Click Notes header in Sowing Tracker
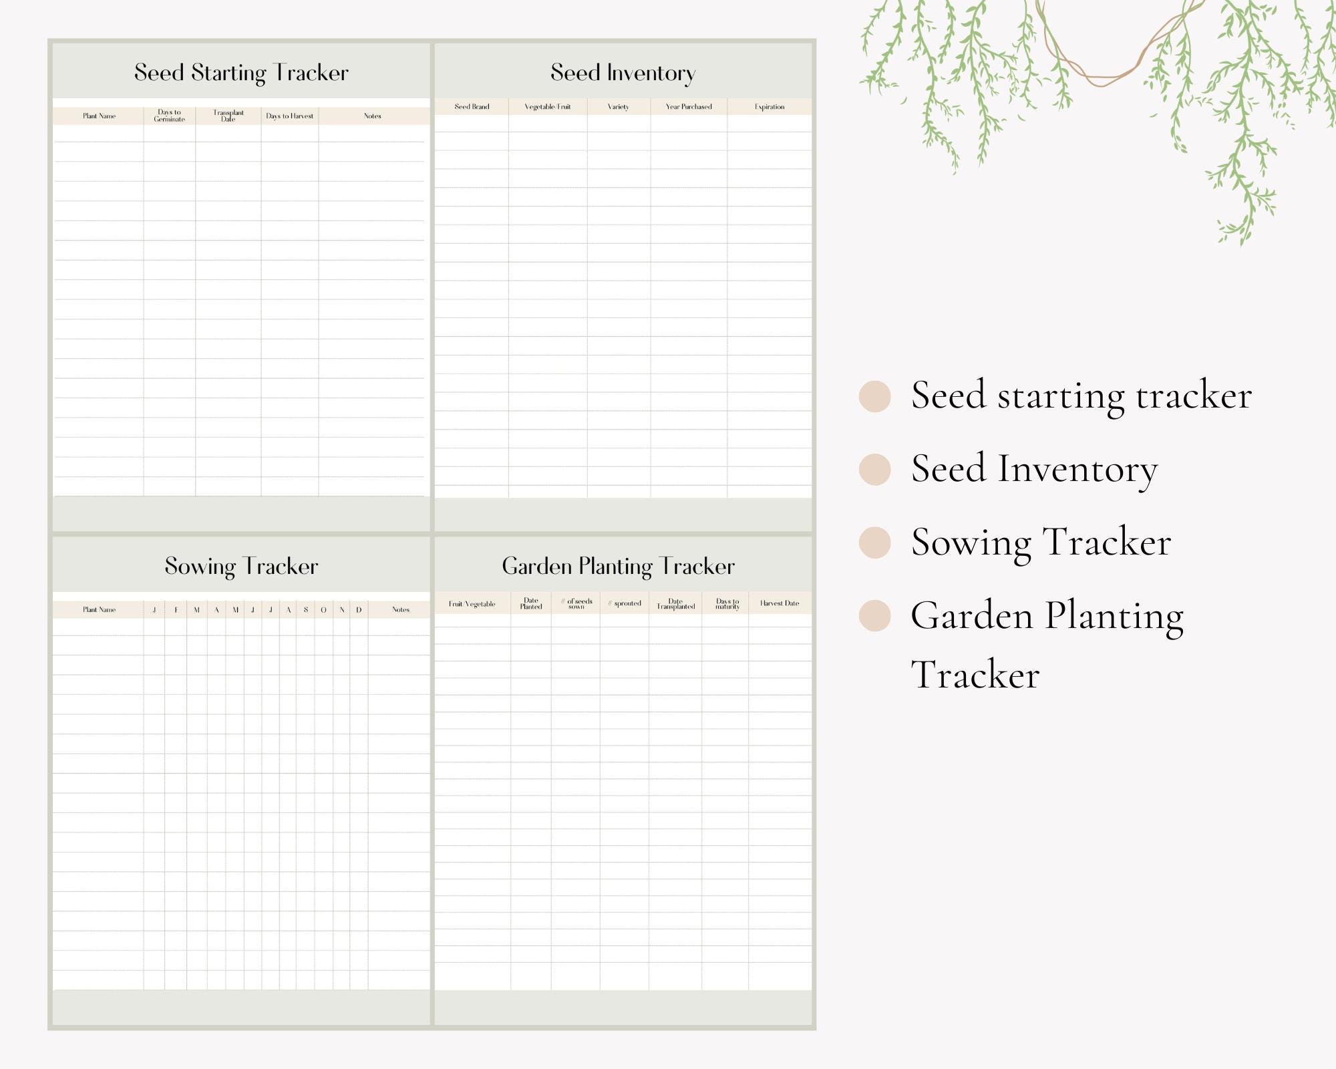The image size is (1336, 1069). (401, 610)
